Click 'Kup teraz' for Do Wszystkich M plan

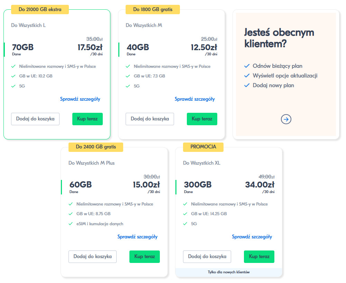pos(202,119)
